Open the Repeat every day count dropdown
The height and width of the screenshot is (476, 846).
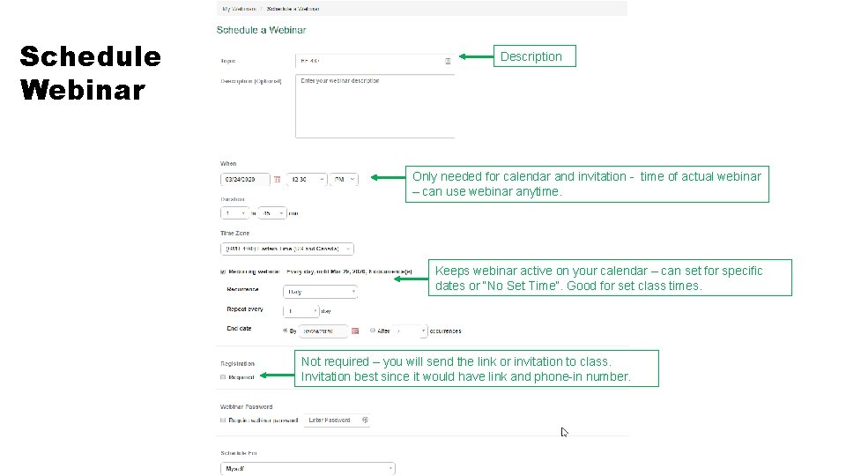coord(301,311)
